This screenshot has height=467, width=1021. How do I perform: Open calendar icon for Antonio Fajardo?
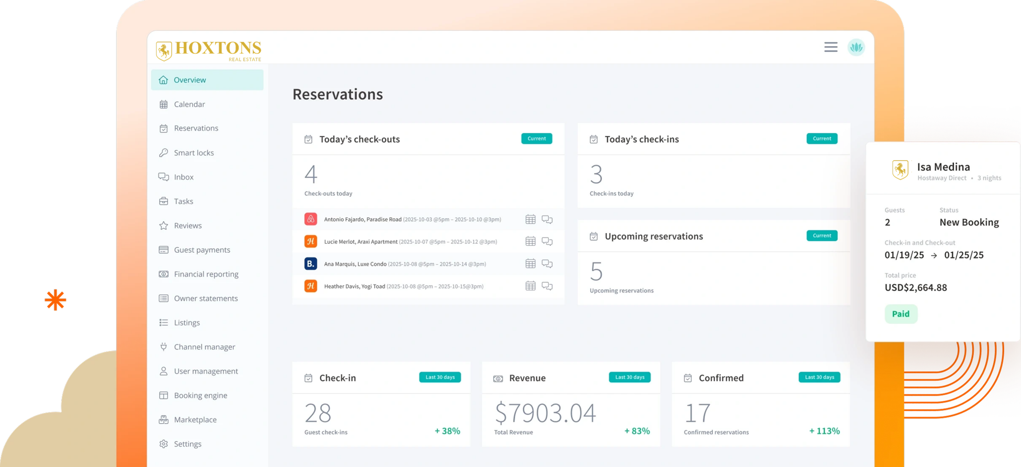530,219
